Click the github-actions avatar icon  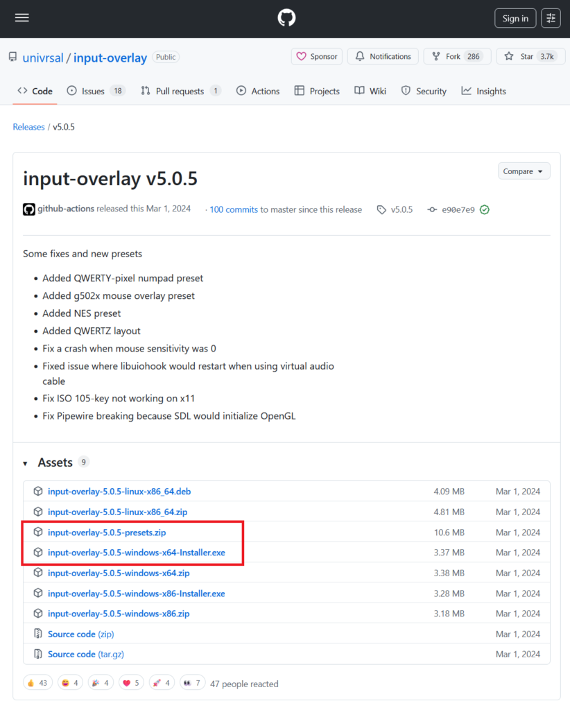click(x=29, y=209)
